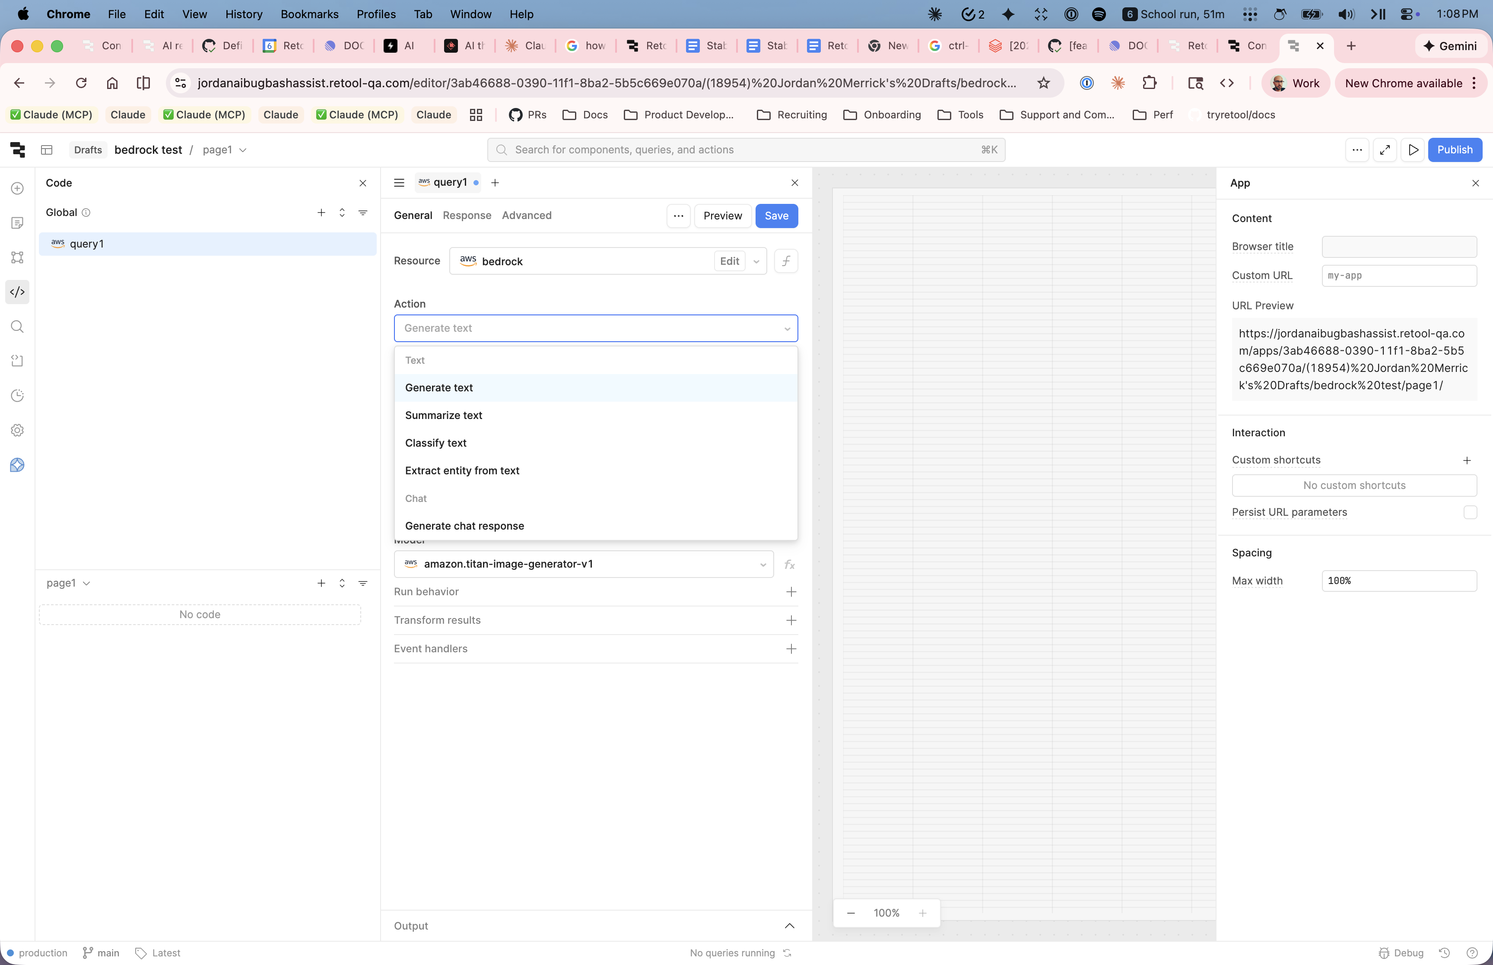Expand the page1 breadcrumb chevron
Viewport: 1493px width, 965px height.
[x=243, y=150]
